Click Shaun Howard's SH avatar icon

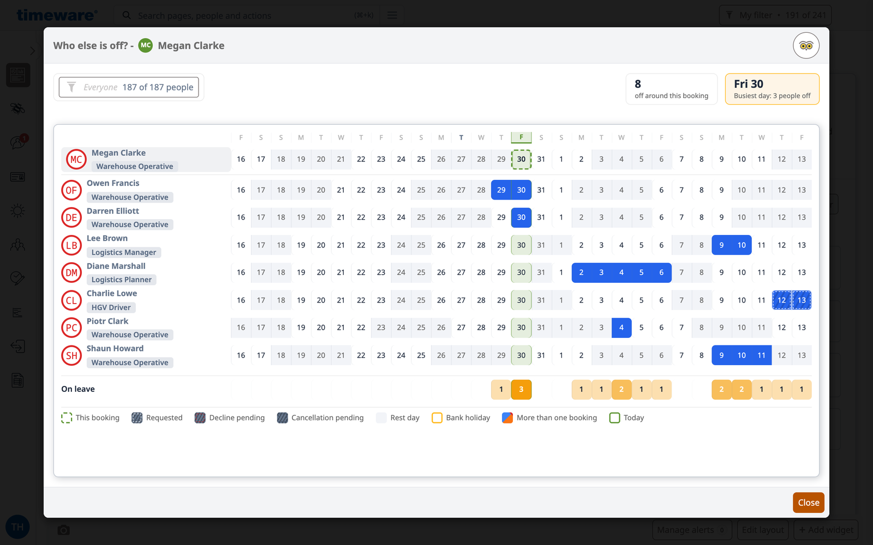click(71, 355)
